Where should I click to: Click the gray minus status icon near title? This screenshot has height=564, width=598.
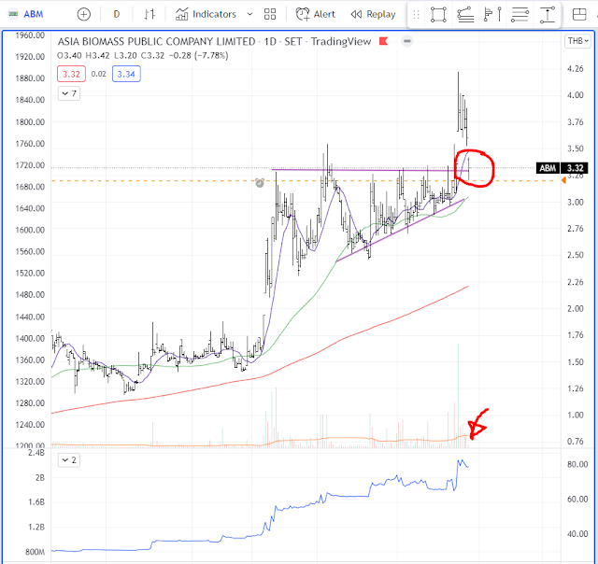[x=407, y=41]
